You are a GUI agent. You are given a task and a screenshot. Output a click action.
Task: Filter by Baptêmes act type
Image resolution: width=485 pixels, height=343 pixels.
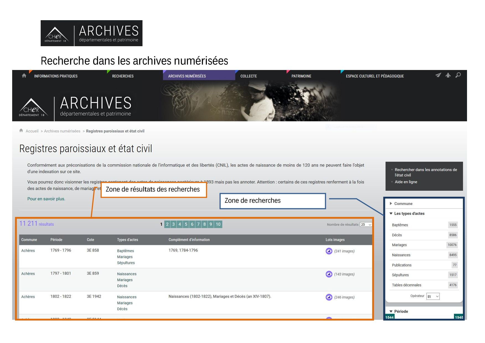[x=400, y=225]
